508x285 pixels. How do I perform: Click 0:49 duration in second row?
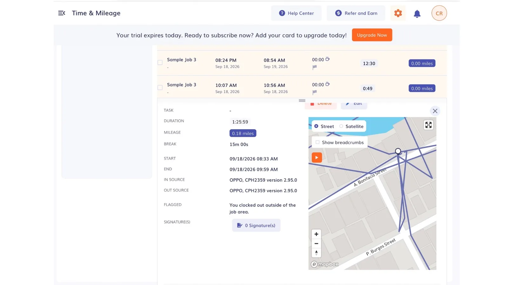(367, 88)
